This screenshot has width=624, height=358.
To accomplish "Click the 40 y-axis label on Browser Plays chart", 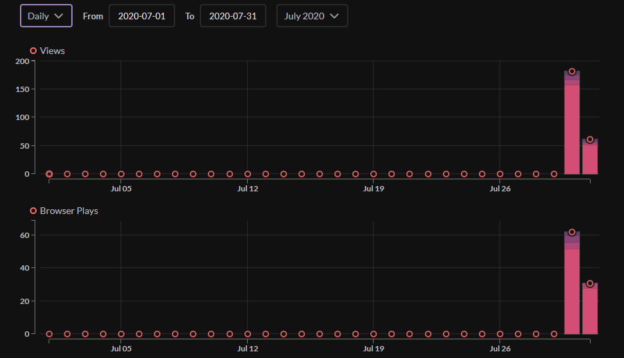I will coord(25,268).
